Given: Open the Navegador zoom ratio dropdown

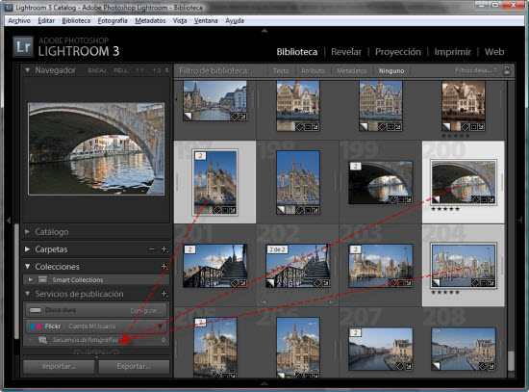Looking at the screenshot, I should tap(166, 70).
